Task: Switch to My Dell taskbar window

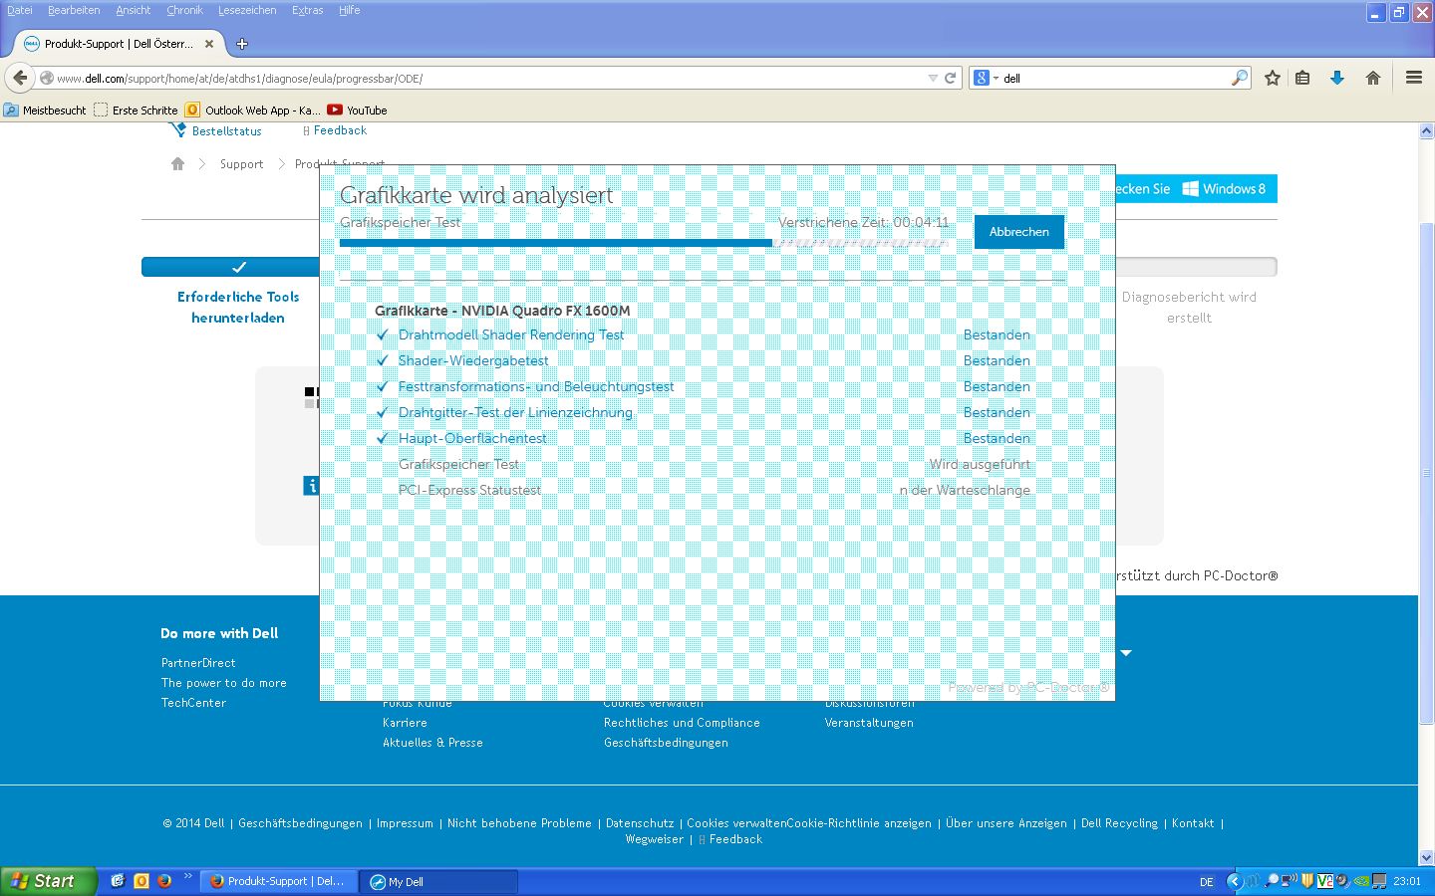Action: click(x=438, y=882)
